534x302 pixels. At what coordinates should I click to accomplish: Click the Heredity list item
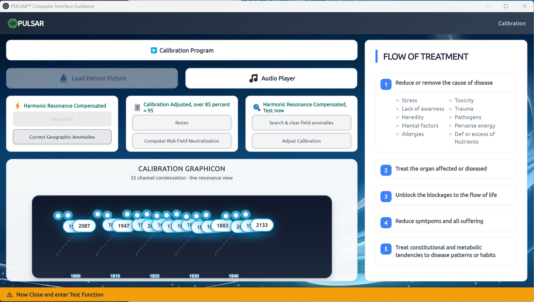[x=413, y=117]
